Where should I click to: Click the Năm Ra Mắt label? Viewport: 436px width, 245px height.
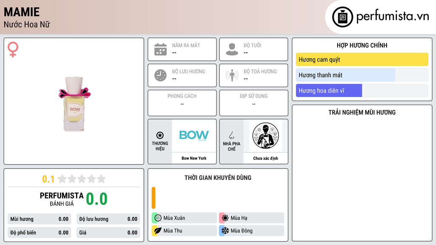pos(186,45)
